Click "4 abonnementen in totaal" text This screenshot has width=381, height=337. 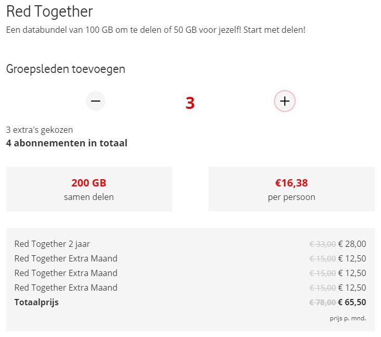[67, 143]
